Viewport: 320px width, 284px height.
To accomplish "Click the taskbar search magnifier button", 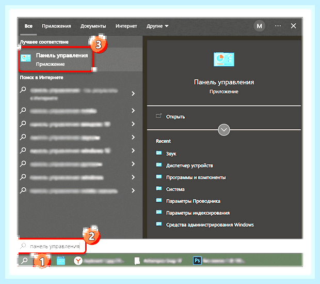I will (x=25, y=261).
